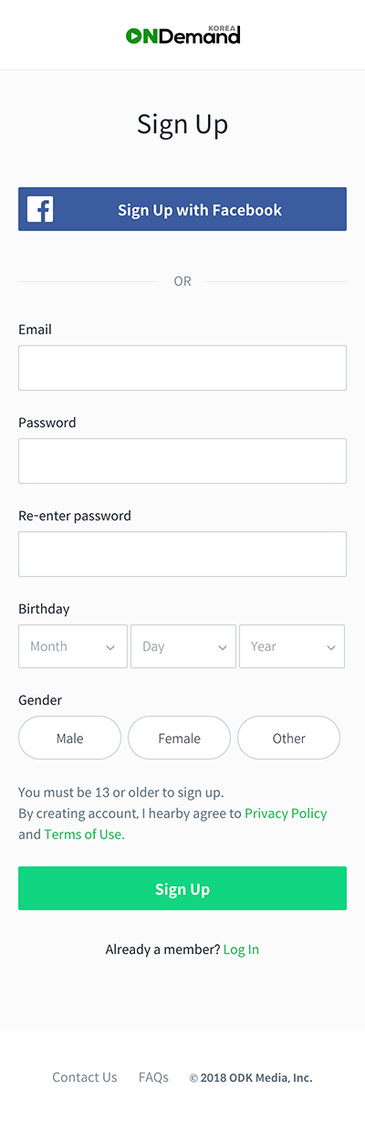This screenshot has width=365, height=1122.
Task: Select Male gender option
Action: 69,739
